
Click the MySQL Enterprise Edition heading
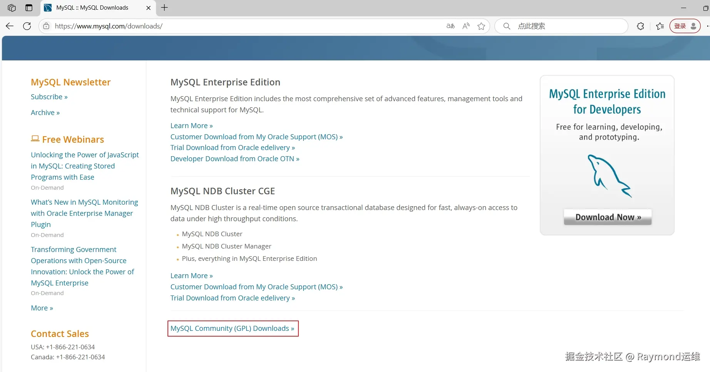click(225, 82)
